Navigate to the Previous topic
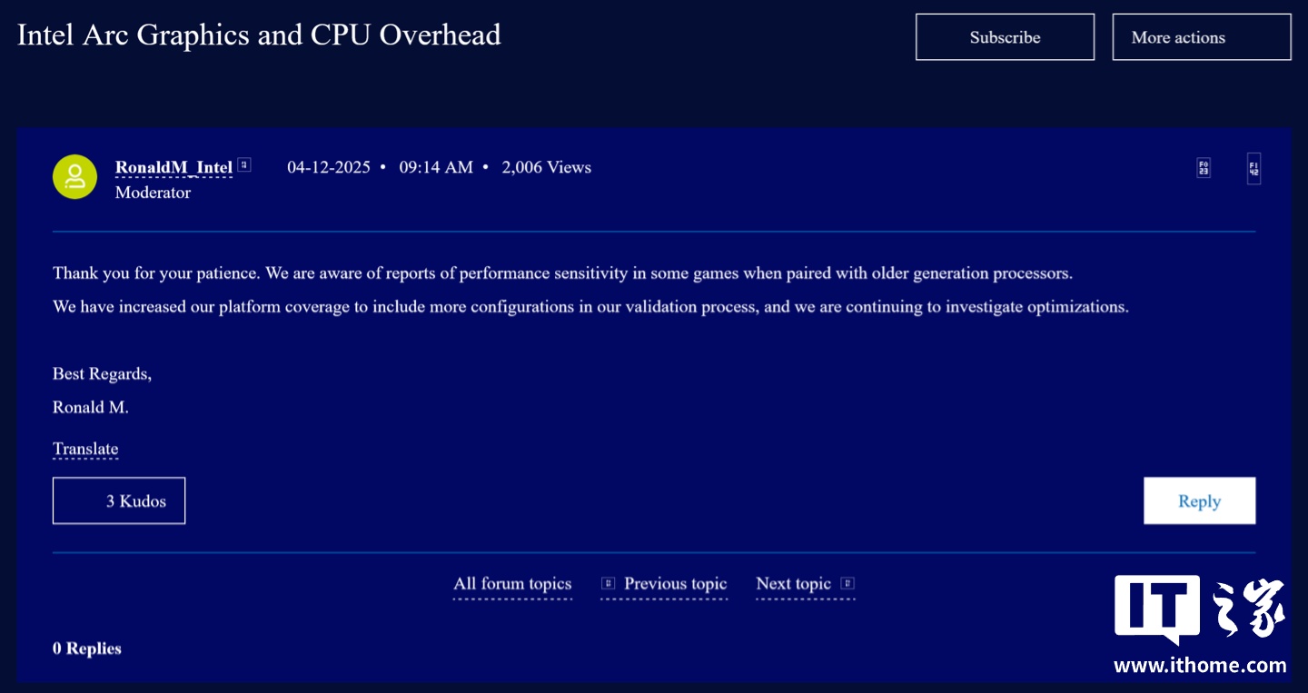 [675, 584]
